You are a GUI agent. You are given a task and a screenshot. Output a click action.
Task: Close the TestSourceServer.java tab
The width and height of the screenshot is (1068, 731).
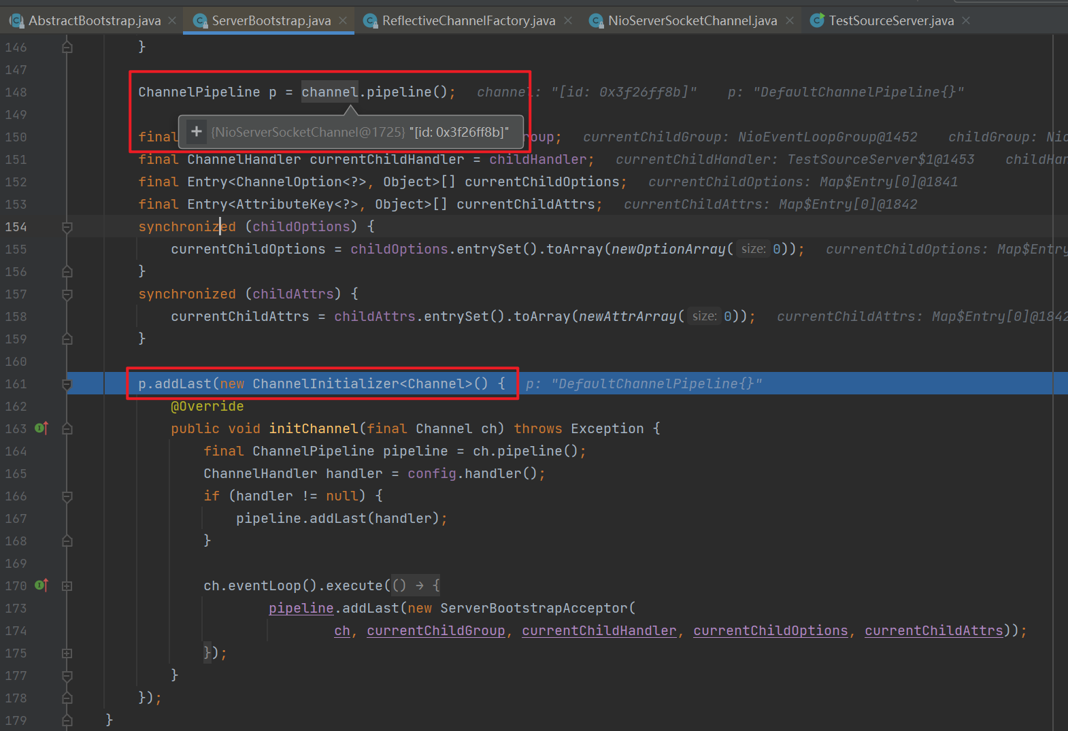966,21
